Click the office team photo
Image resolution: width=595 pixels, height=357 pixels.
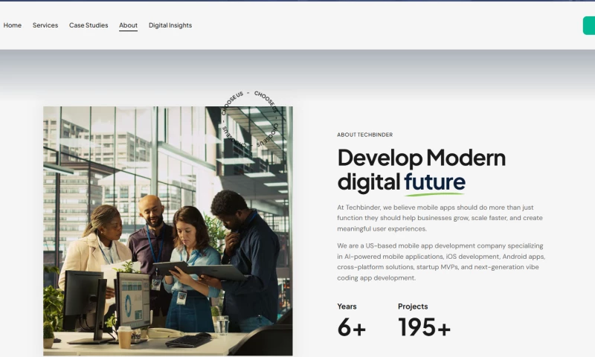(x=168, y=231)
